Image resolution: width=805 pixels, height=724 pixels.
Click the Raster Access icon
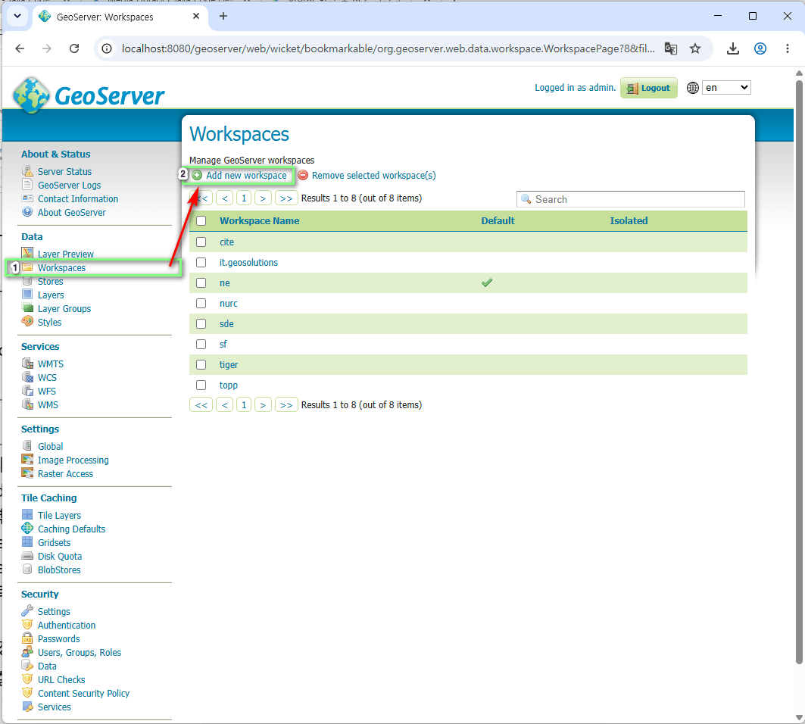point(27,473)
